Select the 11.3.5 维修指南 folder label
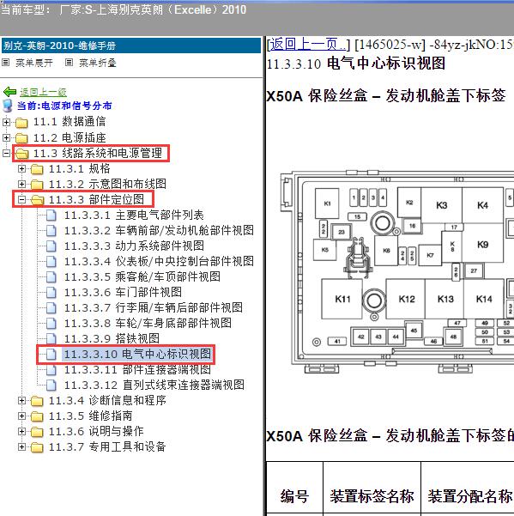 90,416
